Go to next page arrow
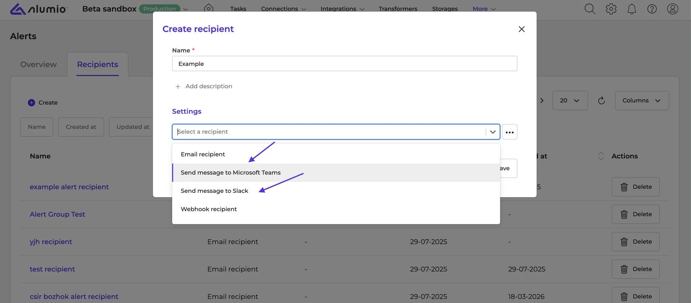The image size is (691, 303). [542, 101]
